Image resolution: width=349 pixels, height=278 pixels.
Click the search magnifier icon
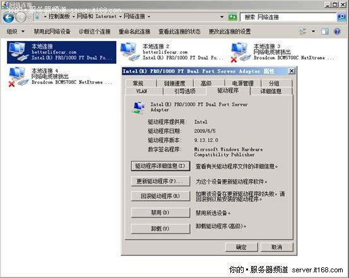[341, 17]
